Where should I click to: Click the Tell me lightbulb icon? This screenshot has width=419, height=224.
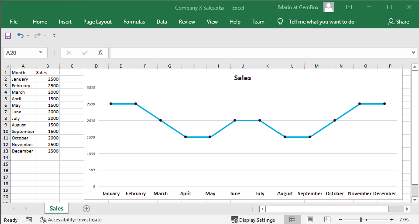pos(280,22)
